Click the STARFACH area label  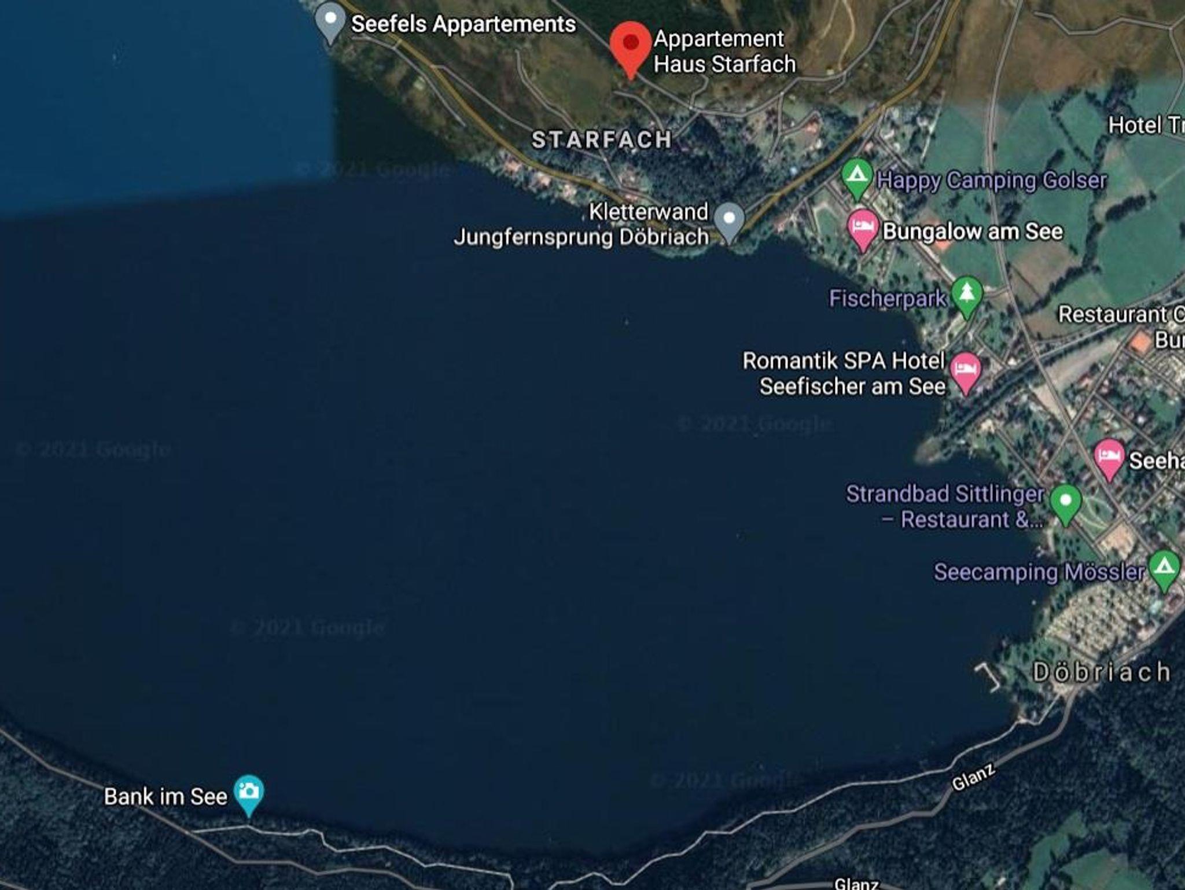point(602,139)
